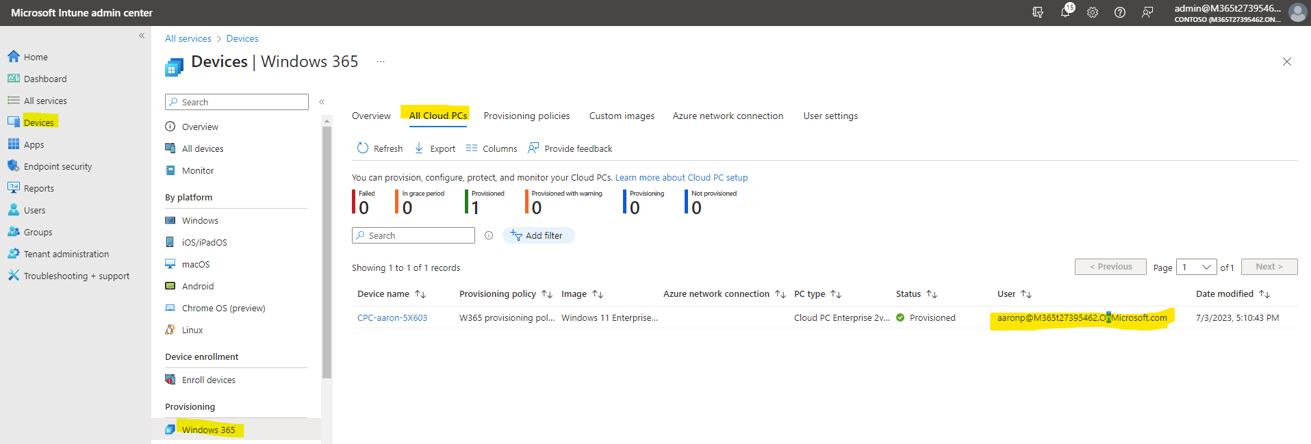
Task: Sort by Image column
Action: click(582, 293)
